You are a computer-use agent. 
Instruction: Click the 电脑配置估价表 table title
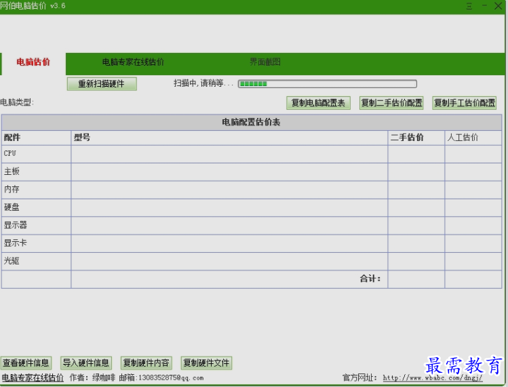pyautogui.click(x=252, y=122)
